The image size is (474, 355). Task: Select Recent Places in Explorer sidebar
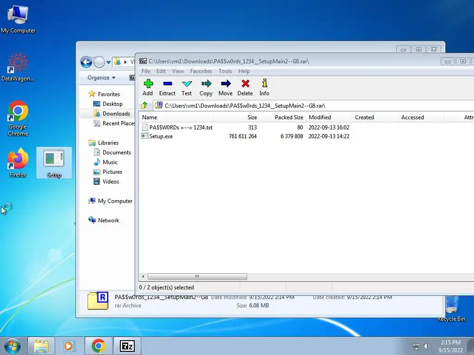(114, 123)
